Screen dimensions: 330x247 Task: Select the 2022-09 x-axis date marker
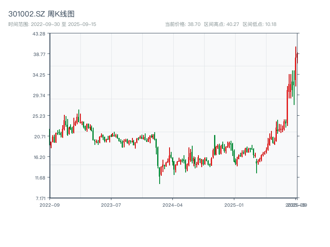[49, 205]
